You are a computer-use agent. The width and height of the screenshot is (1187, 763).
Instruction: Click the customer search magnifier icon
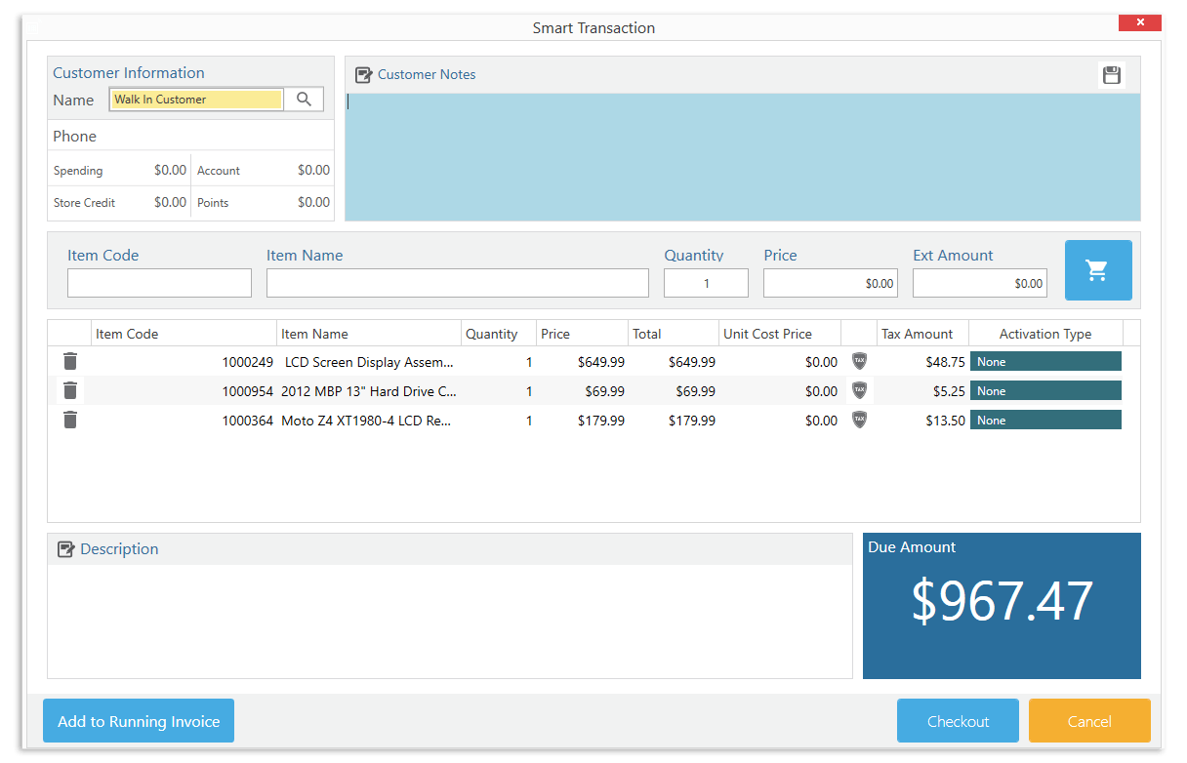click(x=304, y=99)
